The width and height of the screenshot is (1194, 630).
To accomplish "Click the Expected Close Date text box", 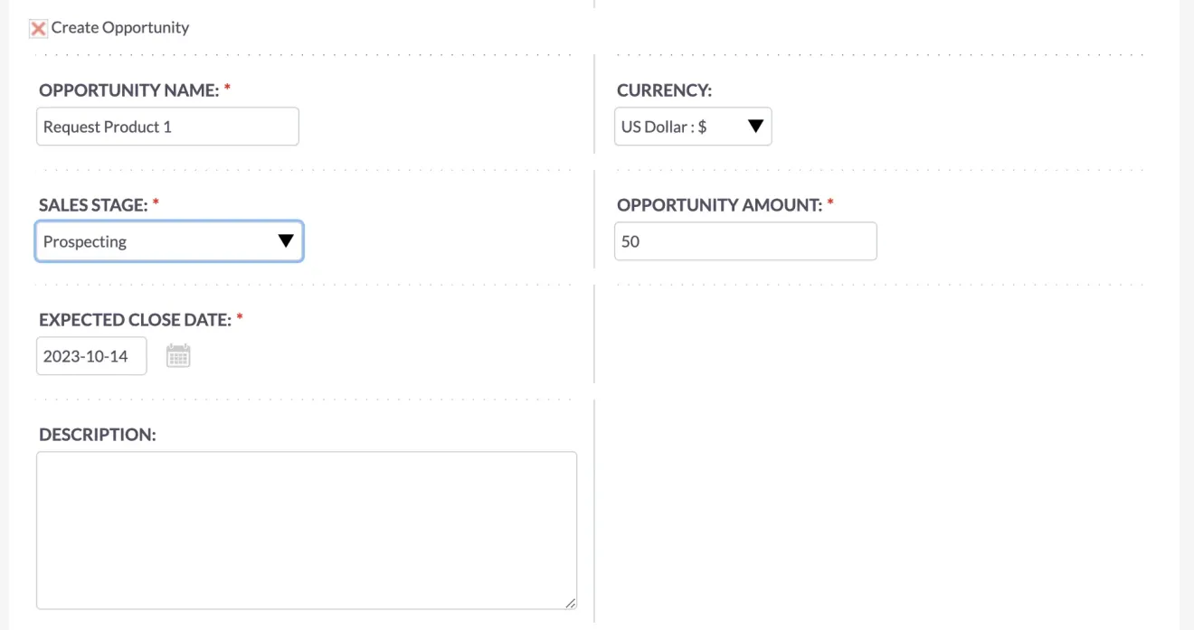I will [91, 355].
